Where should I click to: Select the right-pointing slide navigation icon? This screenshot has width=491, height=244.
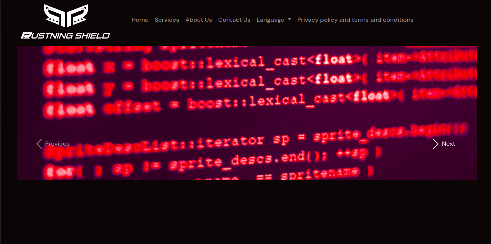click(x=435, y=143)
